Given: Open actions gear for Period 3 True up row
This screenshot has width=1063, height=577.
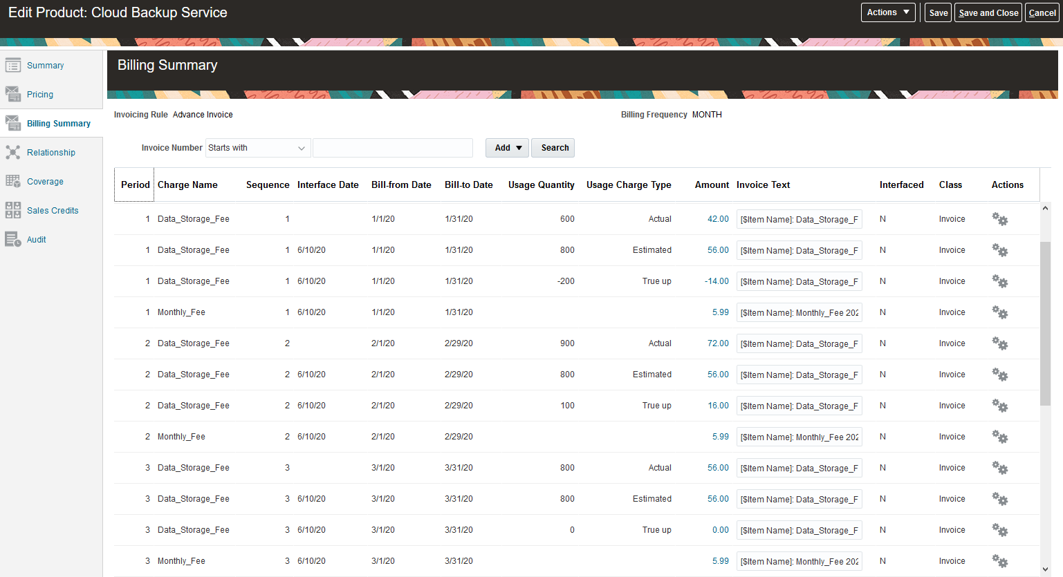Looking at the screenshot, I should point(1000,530).
